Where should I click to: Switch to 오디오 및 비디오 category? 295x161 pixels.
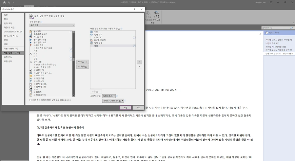click(x=13, y=36)
